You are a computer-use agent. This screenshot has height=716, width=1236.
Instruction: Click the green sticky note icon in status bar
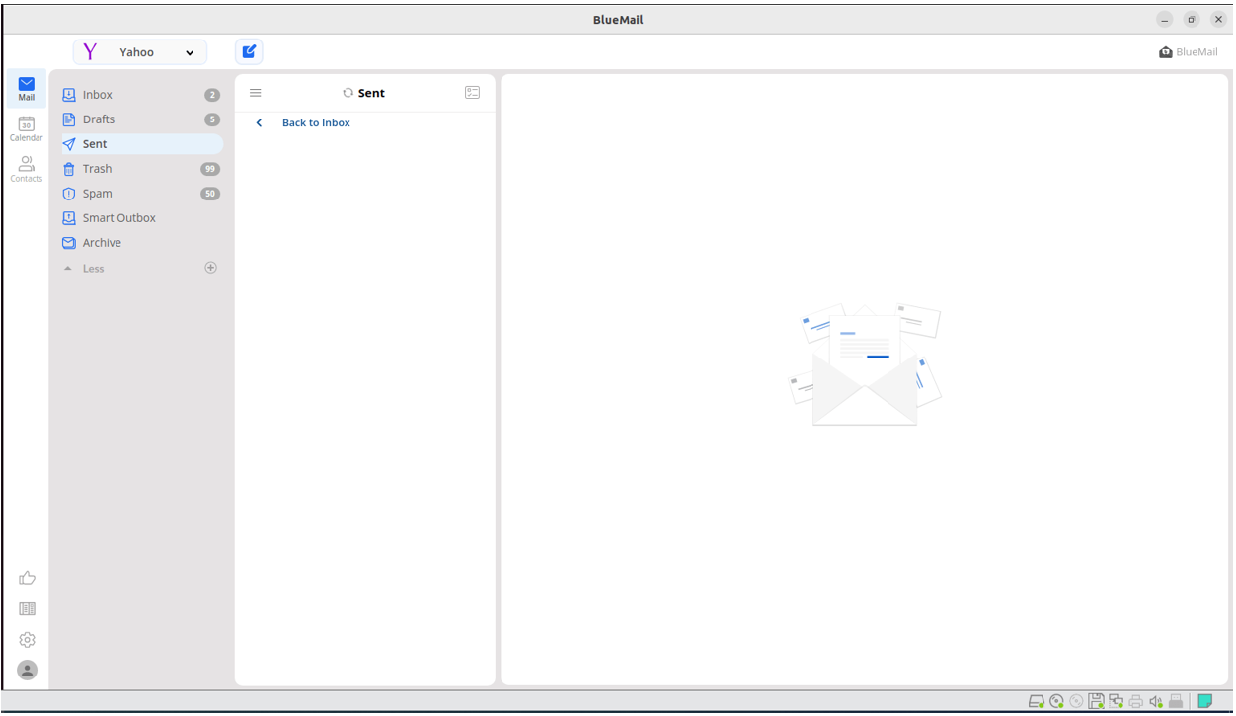tap(1205, 701)
